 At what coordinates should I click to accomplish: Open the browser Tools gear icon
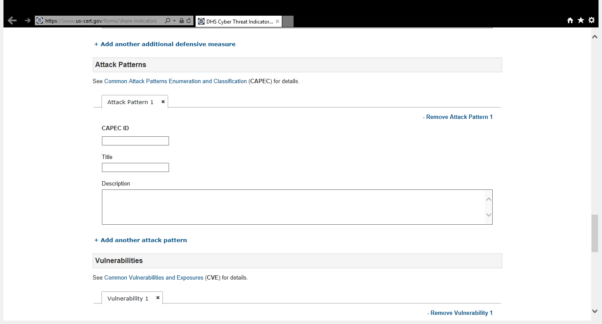point(591,20)
